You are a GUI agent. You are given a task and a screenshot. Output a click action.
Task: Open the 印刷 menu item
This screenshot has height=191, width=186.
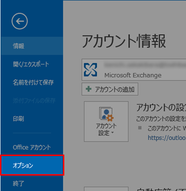click(x=32, y=119)
